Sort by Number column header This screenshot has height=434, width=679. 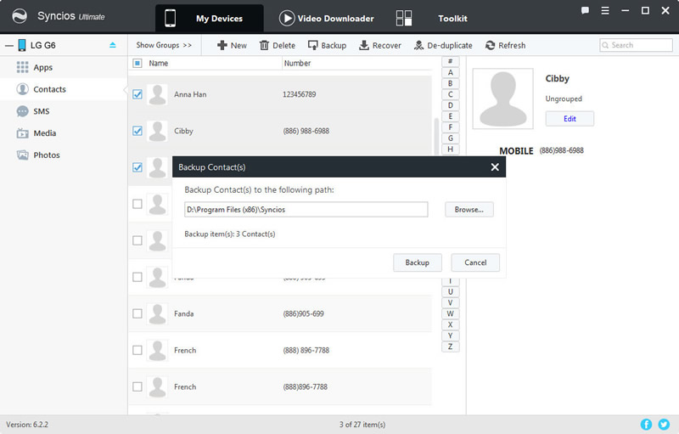(x=297, y=63)
